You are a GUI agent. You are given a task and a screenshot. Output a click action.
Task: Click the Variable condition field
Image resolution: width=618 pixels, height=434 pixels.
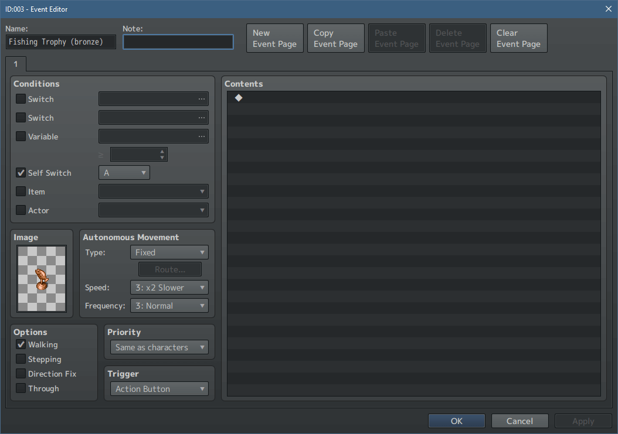(153, 136)
